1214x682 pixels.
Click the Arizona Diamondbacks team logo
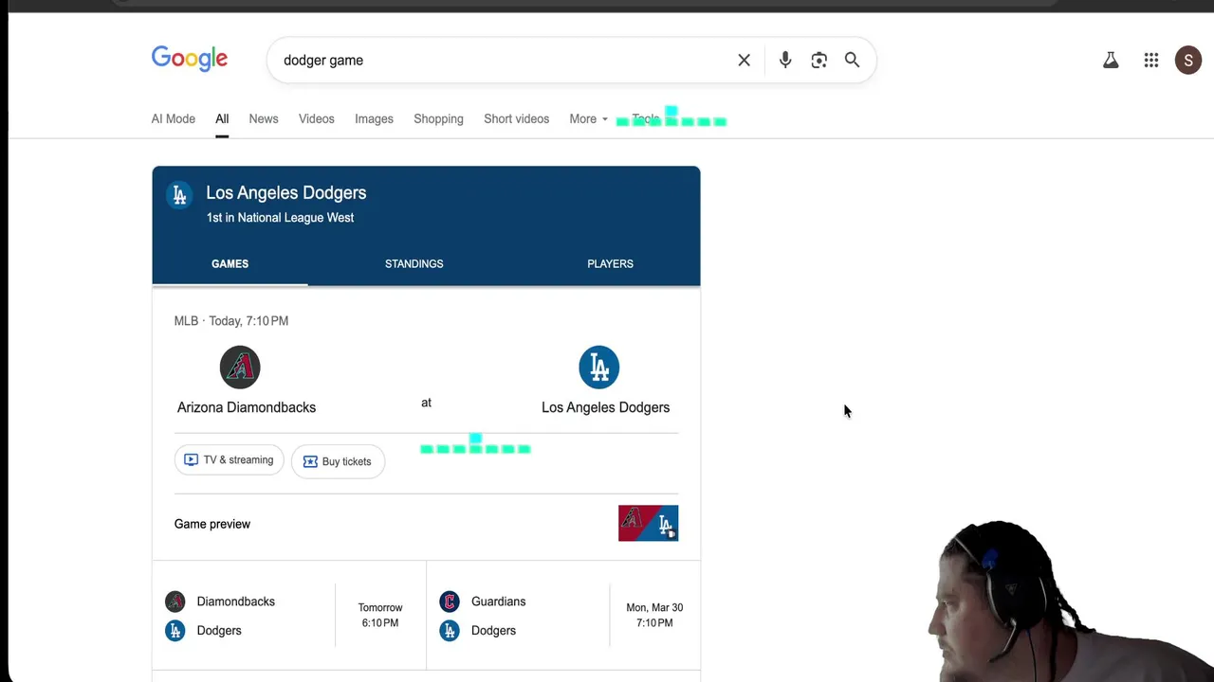coord(240,368)
